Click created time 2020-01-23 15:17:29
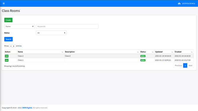Image resolution: width=198 pixels, height=111 pixels. [183, 60]
